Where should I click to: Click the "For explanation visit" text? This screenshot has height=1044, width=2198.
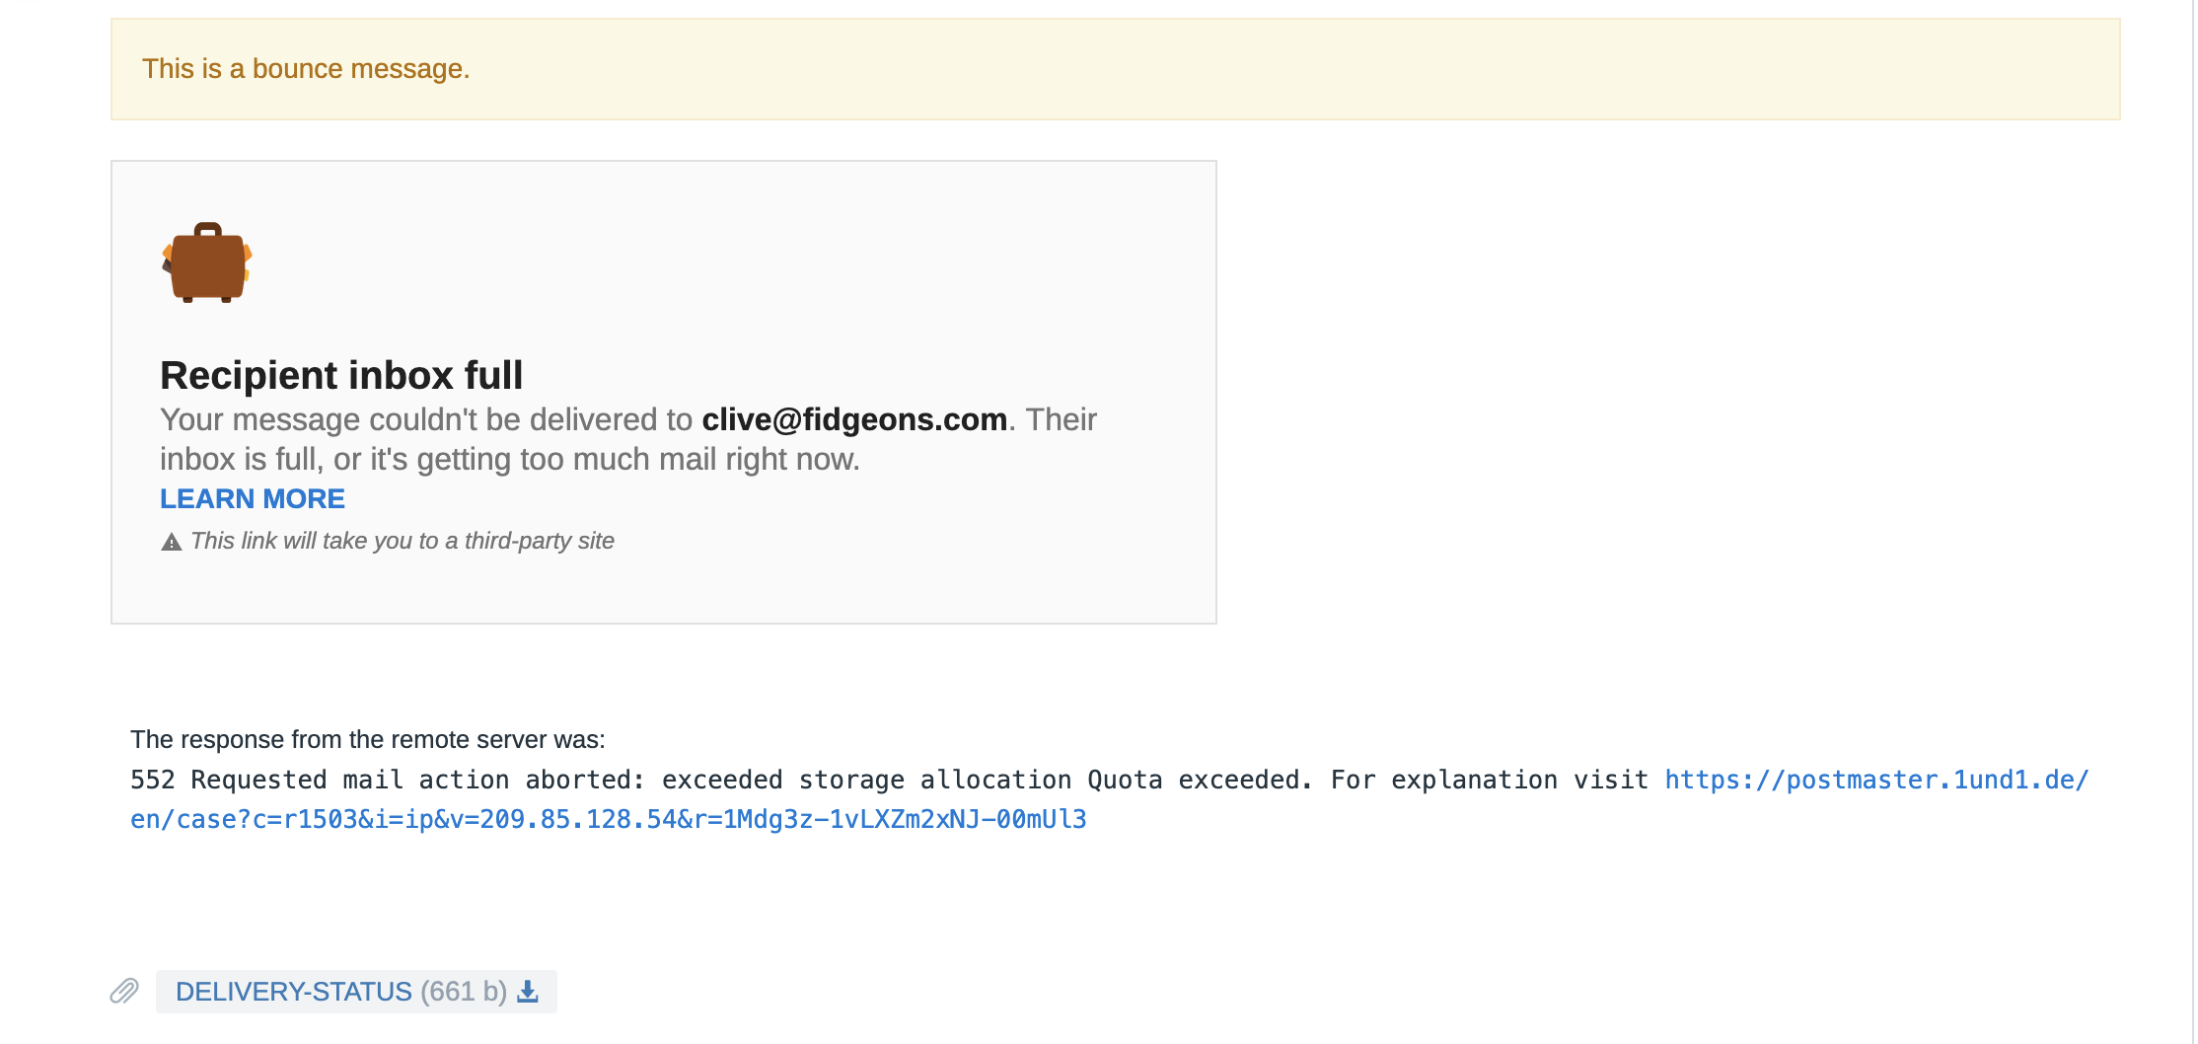[1490, 780]
